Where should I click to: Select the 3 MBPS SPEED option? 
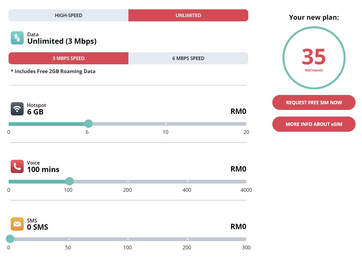tap(68, 58)
